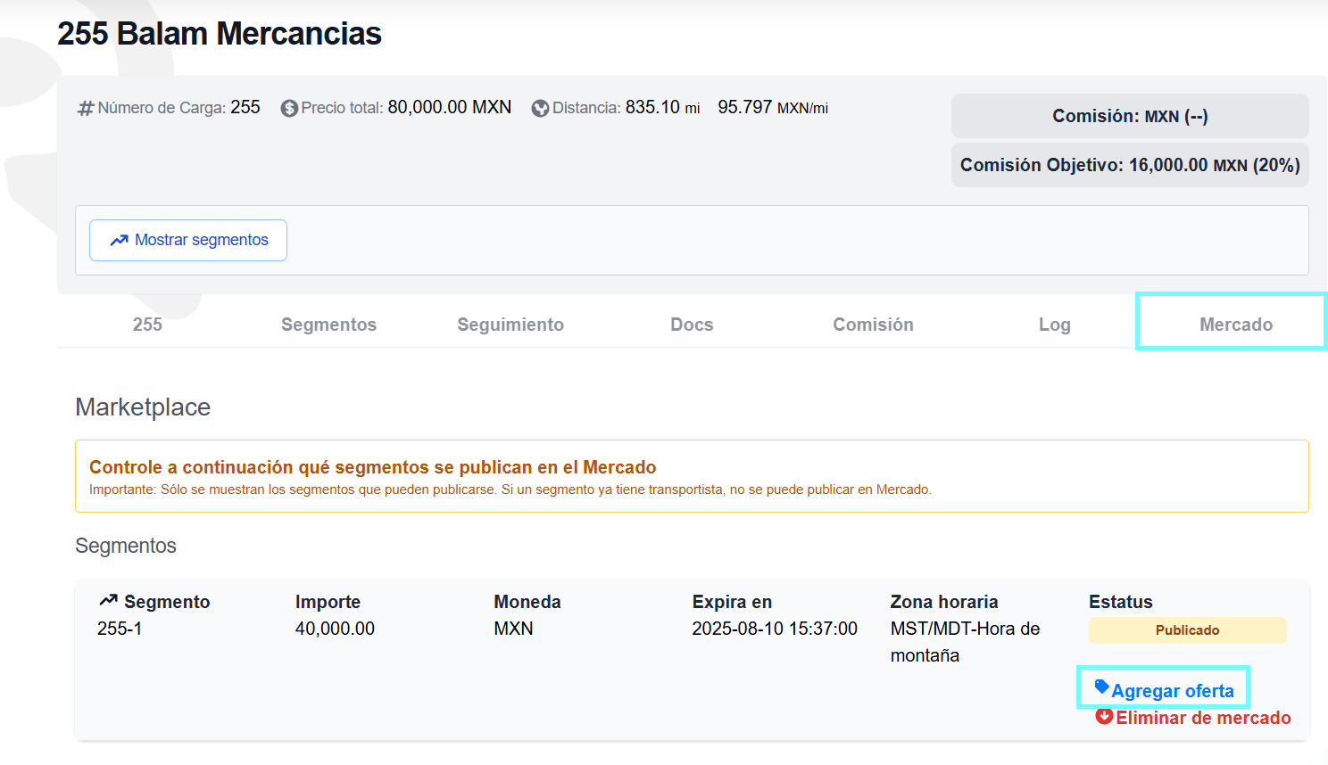This screenshot has width=1328, height=765.
Task: Open the Seguimiento tab
Action: (x=510, y=325)
